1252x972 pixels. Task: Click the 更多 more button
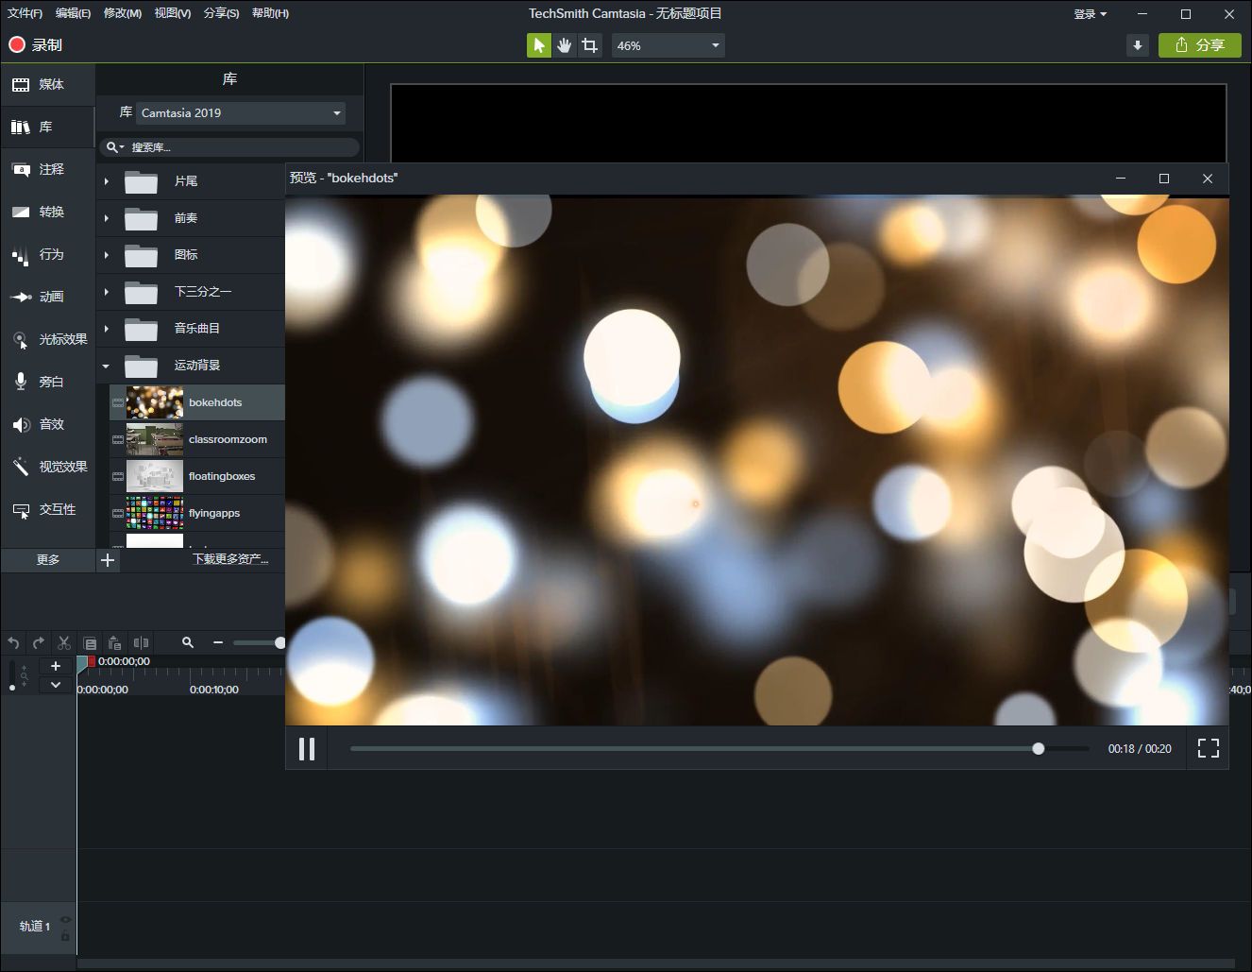coord(47,560)
